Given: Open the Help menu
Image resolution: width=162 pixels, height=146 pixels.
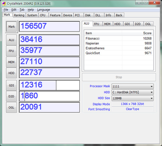Looking at the screenshot, I should pyautogui.click(x=31, y=10).
